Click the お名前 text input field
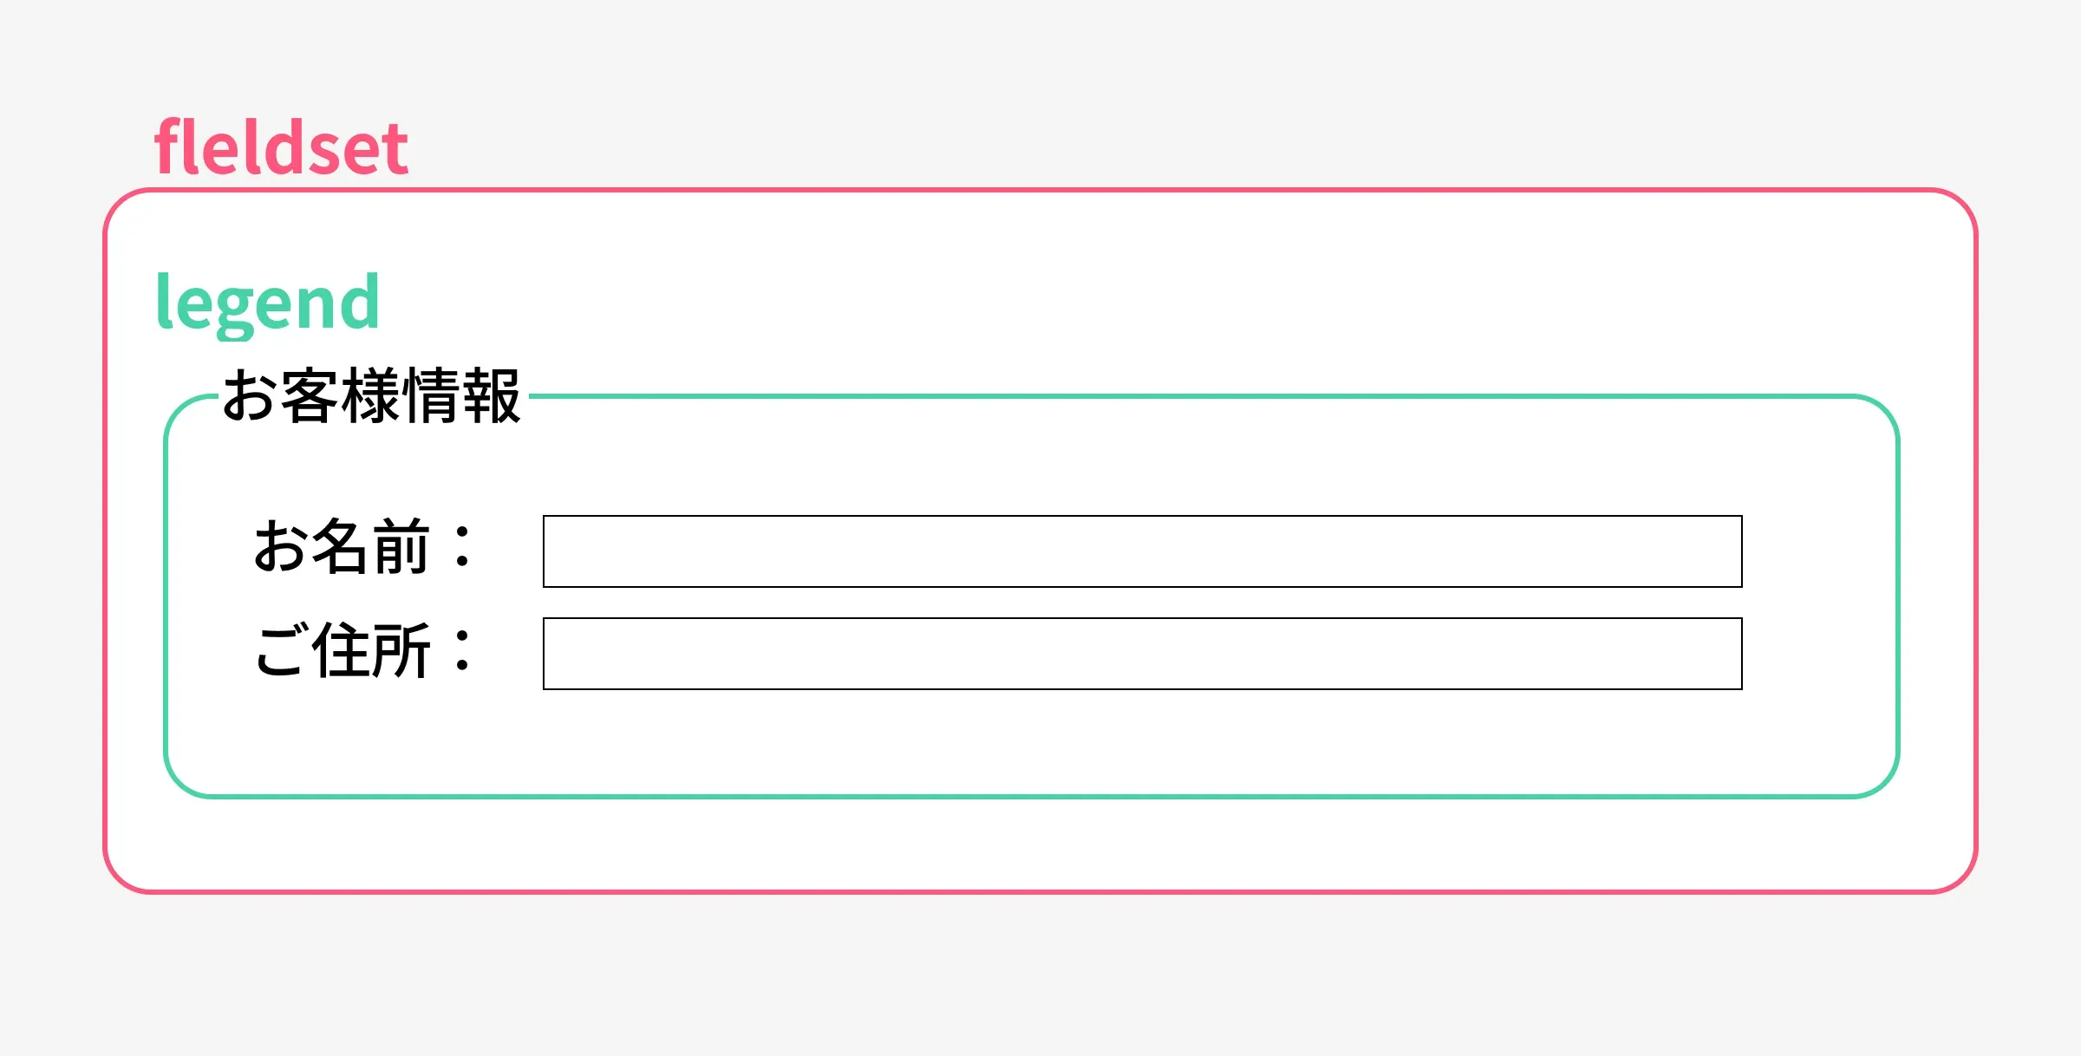The width and height of the screenshot is (2081, 1056). coord(1142,551)
